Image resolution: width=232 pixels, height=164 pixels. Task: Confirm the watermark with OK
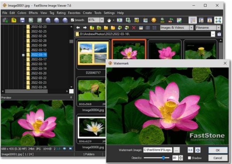tap(218, 150)
